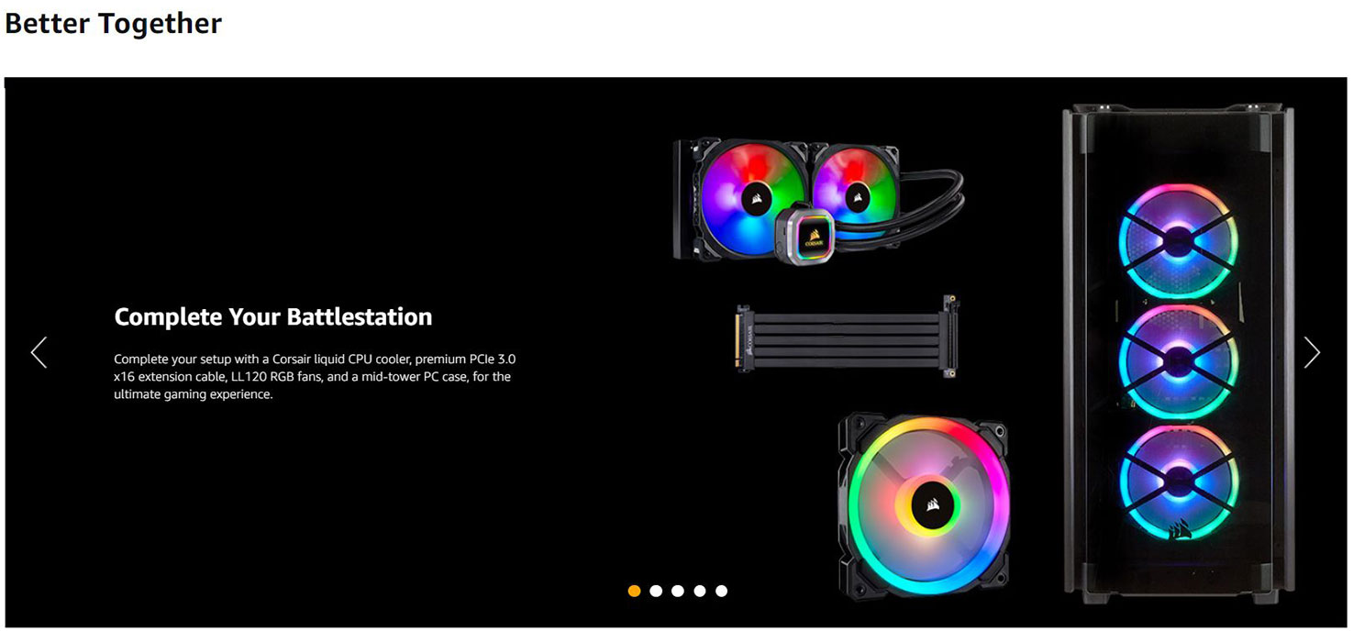Select the first orange carousel dot
Viewport: 1353px width, 631px height.
(634, 591)
